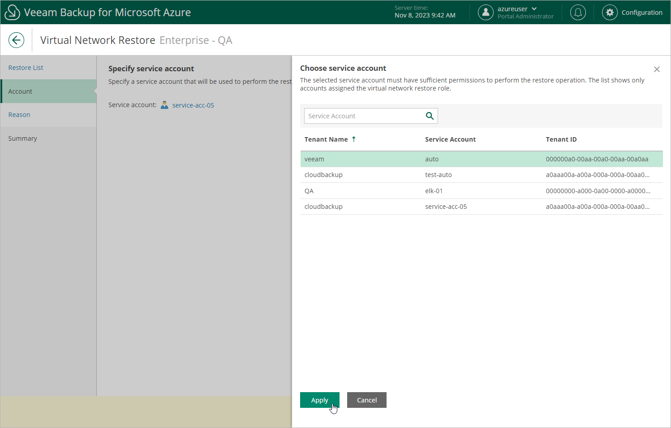Open the Restore List step
The image size is (671, 428).
point(48,68)
